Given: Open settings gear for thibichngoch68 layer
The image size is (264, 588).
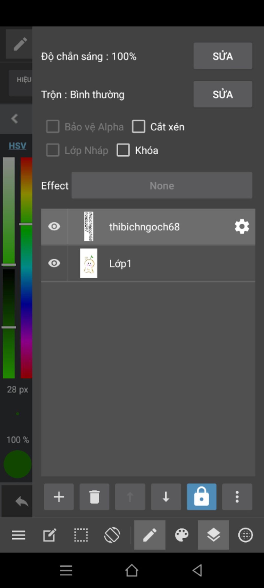Looking at the screenshot, I should pyautogui.click(x=242, y=226).
